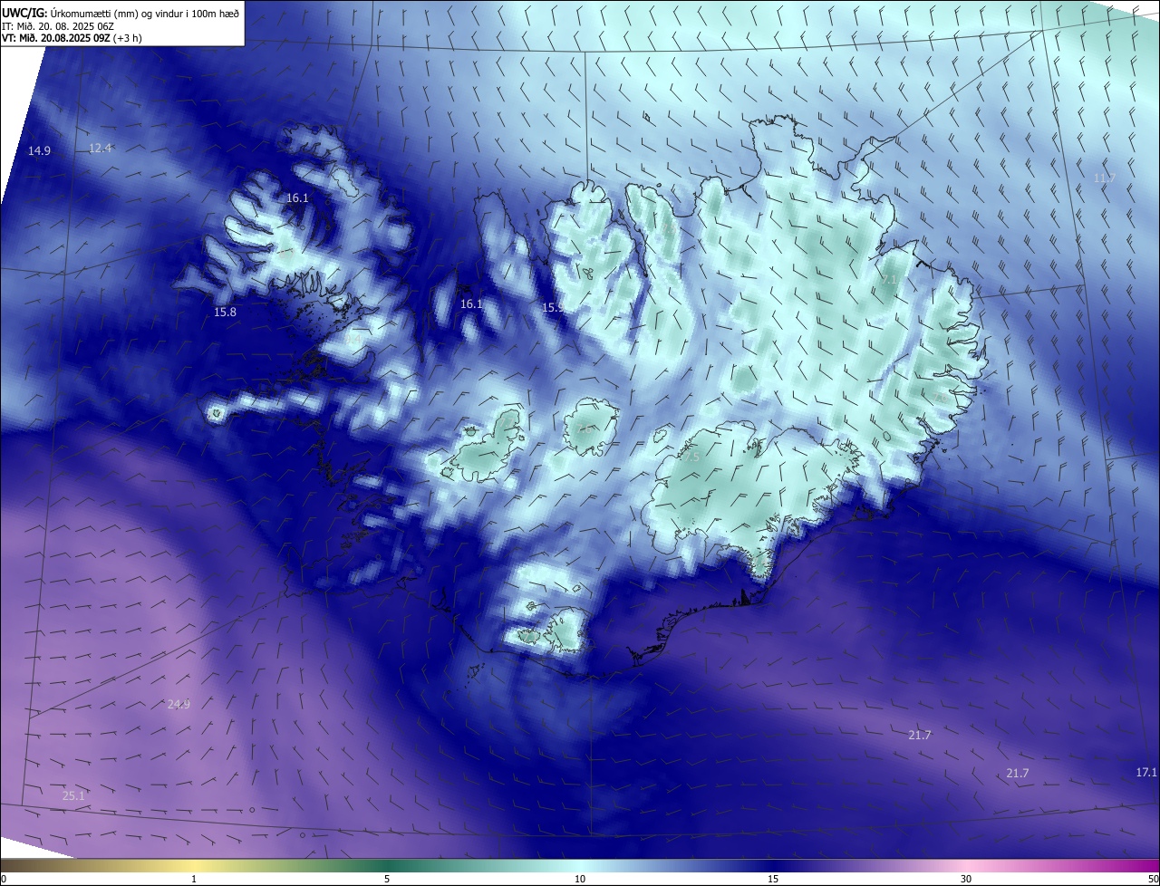Screen dimensions: 1160x886
Task: Click the 15 tick on the color scale
Action: point(773,879)
